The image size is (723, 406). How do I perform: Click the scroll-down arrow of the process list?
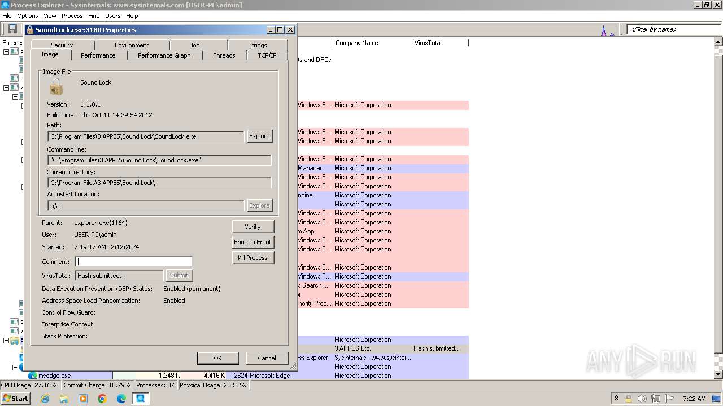(x=718, y=374)
